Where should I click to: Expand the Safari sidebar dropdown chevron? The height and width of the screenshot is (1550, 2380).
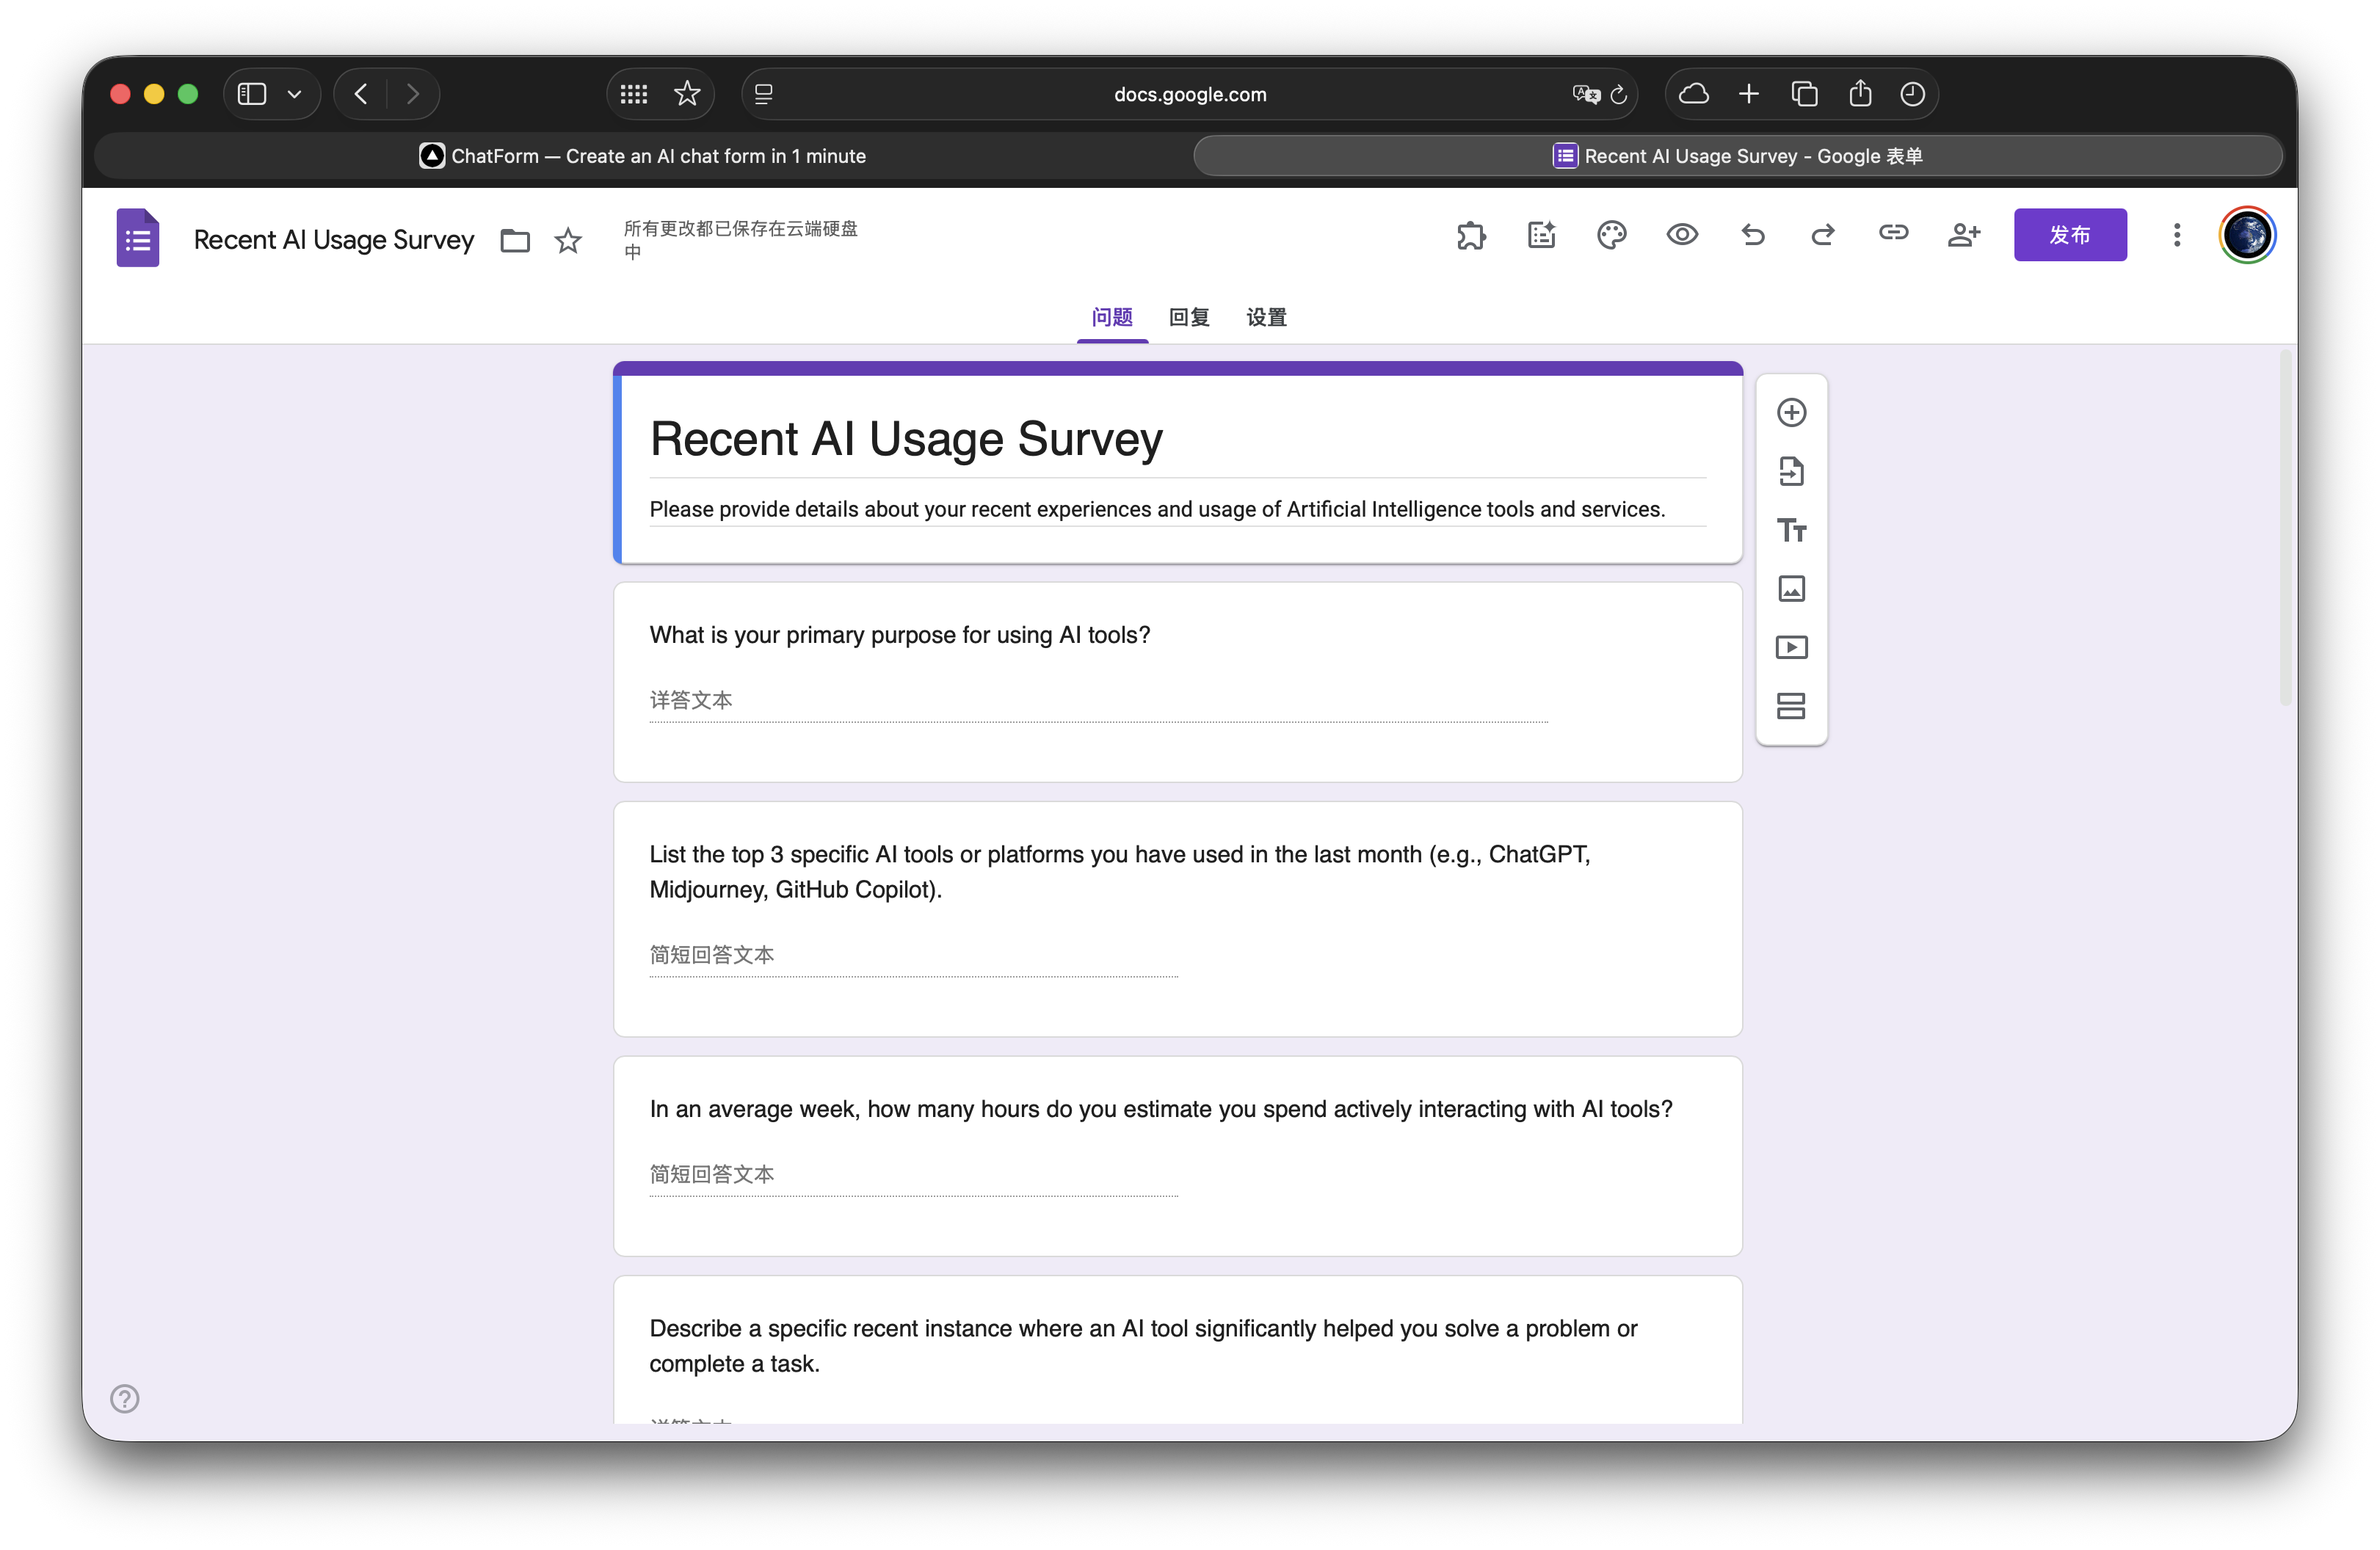tap(294, 94)
